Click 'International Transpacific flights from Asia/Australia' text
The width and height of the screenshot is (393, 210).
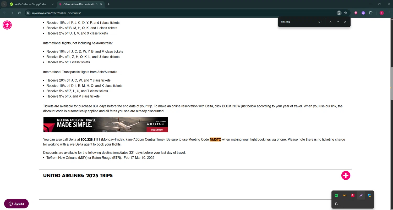pos(81,72)
